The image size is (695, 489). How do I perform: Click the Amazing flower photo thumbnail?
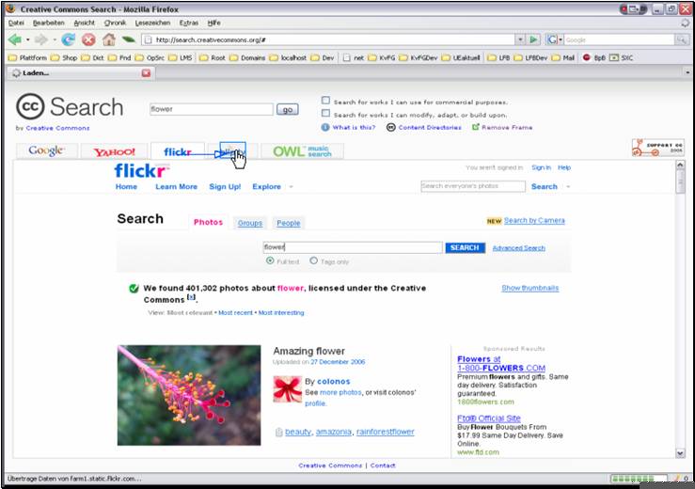click(188, 395)
